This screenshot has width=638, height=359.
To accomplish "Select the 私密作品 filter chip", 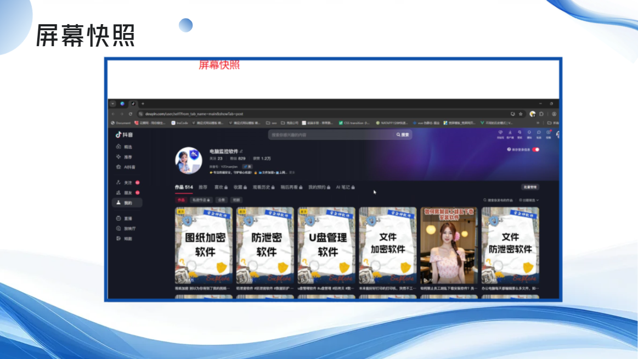I will pos(201,200).
